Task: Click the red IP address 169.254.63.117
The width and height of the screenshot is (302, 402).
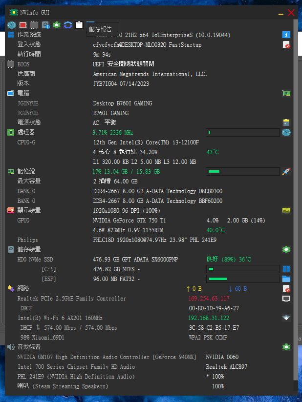Action: 209,299
